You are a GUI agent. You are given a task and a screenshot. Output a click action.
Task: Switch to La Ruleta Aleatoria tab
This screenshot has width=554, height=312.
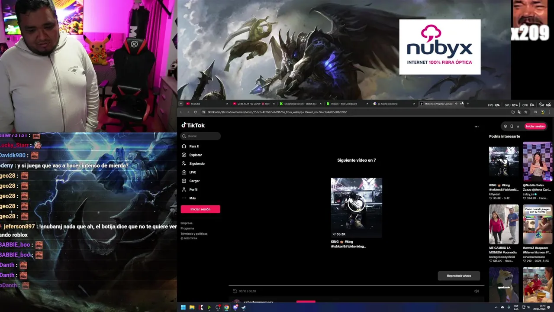(393, 104)
